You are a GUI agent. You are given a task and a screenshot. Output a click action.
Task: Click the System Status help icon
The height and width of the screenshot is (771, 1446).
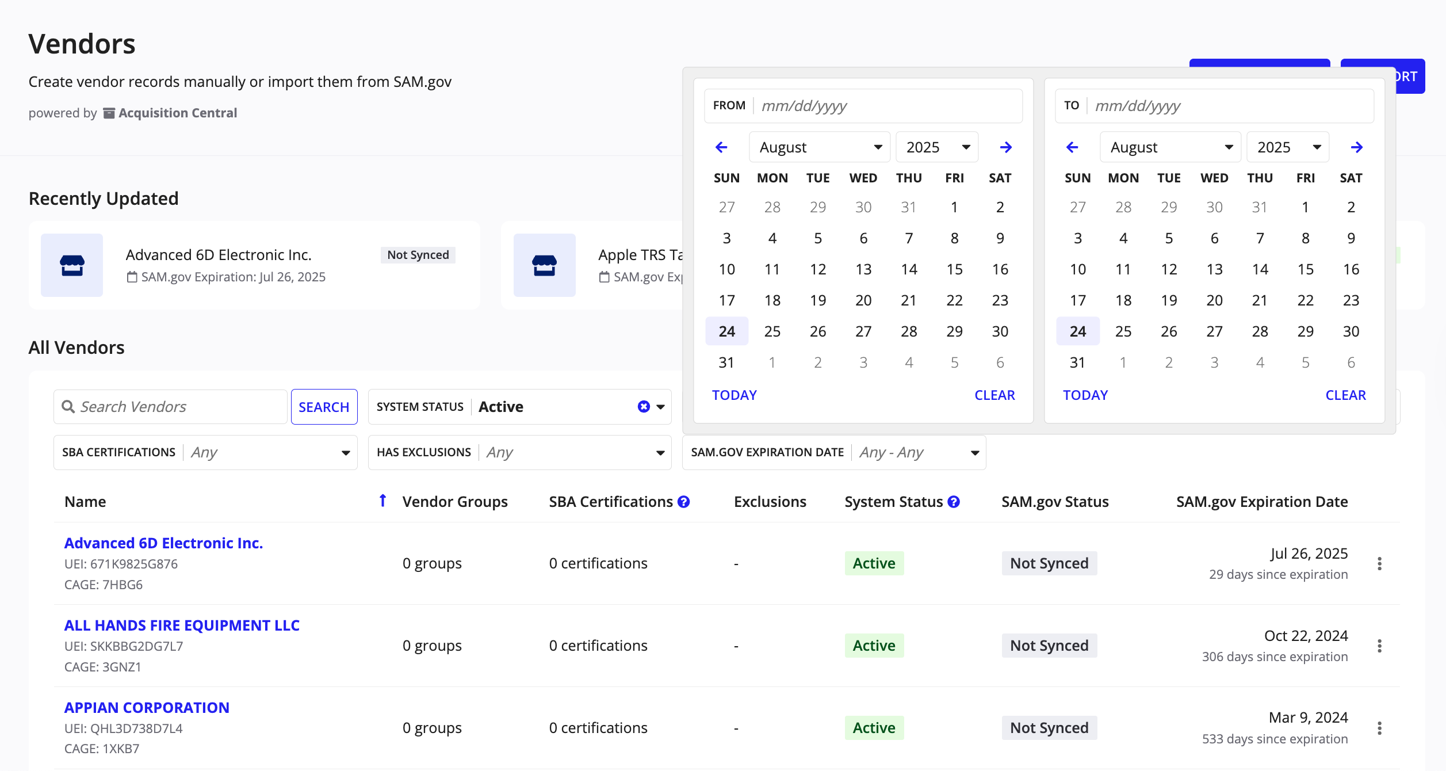954,502
